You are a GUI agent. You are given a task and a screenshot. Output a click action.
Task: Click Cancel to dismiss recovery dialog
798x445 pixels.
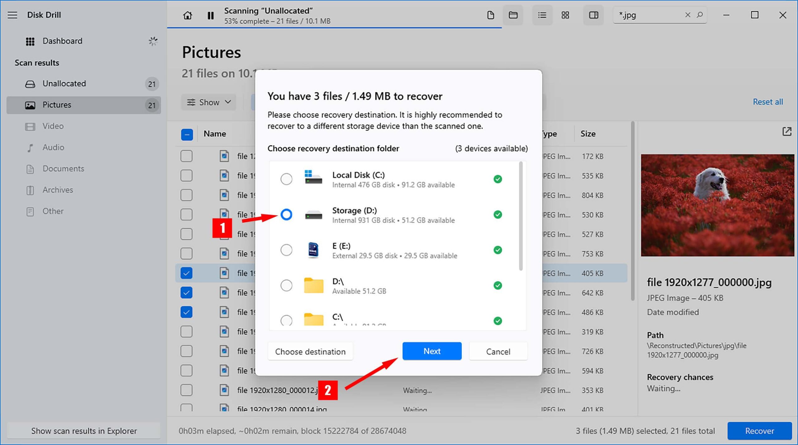pos(498,351)
